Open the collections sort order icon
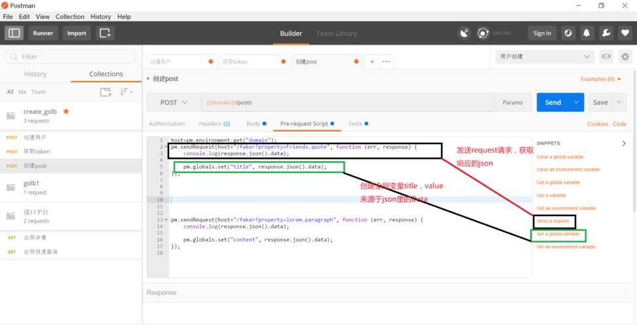The width and height of the screenshot is (637, 327). pyautogui.click(x=126, y=92)
